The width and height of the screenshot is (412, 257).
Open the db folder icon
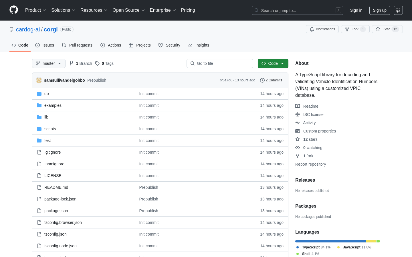tap(39, 94)
